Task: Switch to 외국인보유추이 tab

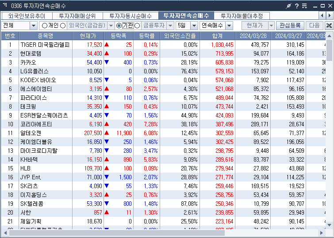Action: [x=27, y=16]
